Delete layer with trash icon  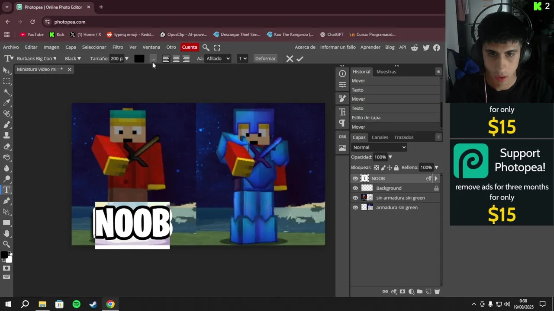[437, 292]
